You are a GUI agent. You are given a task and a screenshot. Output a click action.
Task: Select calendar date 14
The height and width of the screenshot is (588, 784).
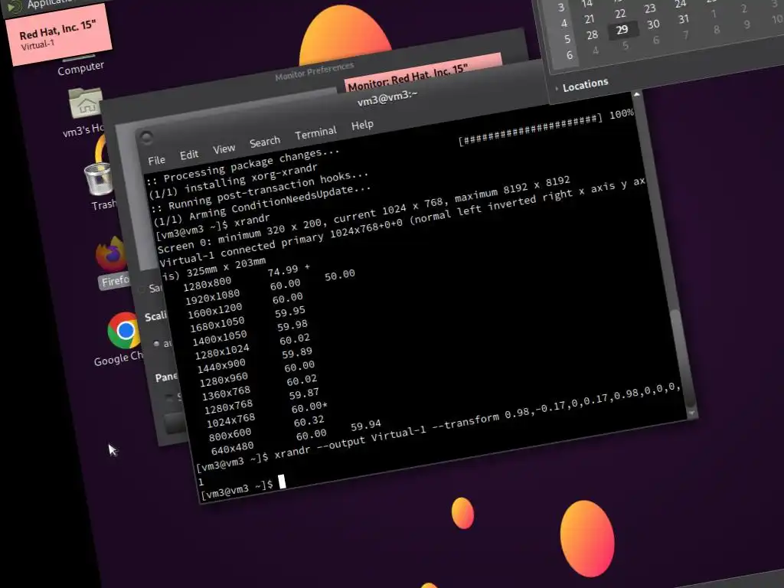tap(587, 4)
